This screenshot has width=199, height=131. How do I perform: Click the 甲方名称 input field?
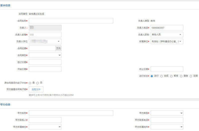[x=71, y=113]
